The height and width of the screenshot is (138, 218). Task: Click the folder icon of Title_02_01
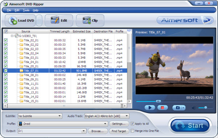21,40
